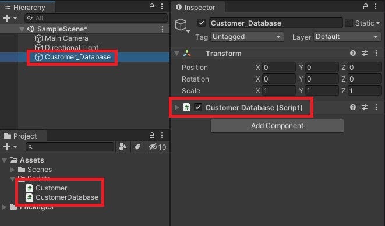
Task: Open the Project panel three-dot menu
Action: pos(162,135)
